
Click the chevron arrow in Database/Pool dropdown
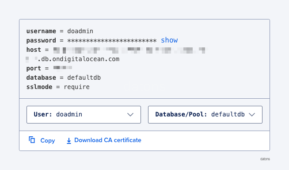252,115
